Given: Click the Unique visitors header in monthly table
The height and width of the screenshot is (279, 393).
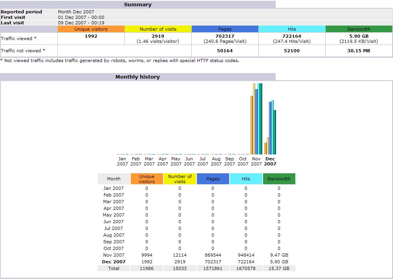Looking at the screenshot, I should click(x=146, y=179).
